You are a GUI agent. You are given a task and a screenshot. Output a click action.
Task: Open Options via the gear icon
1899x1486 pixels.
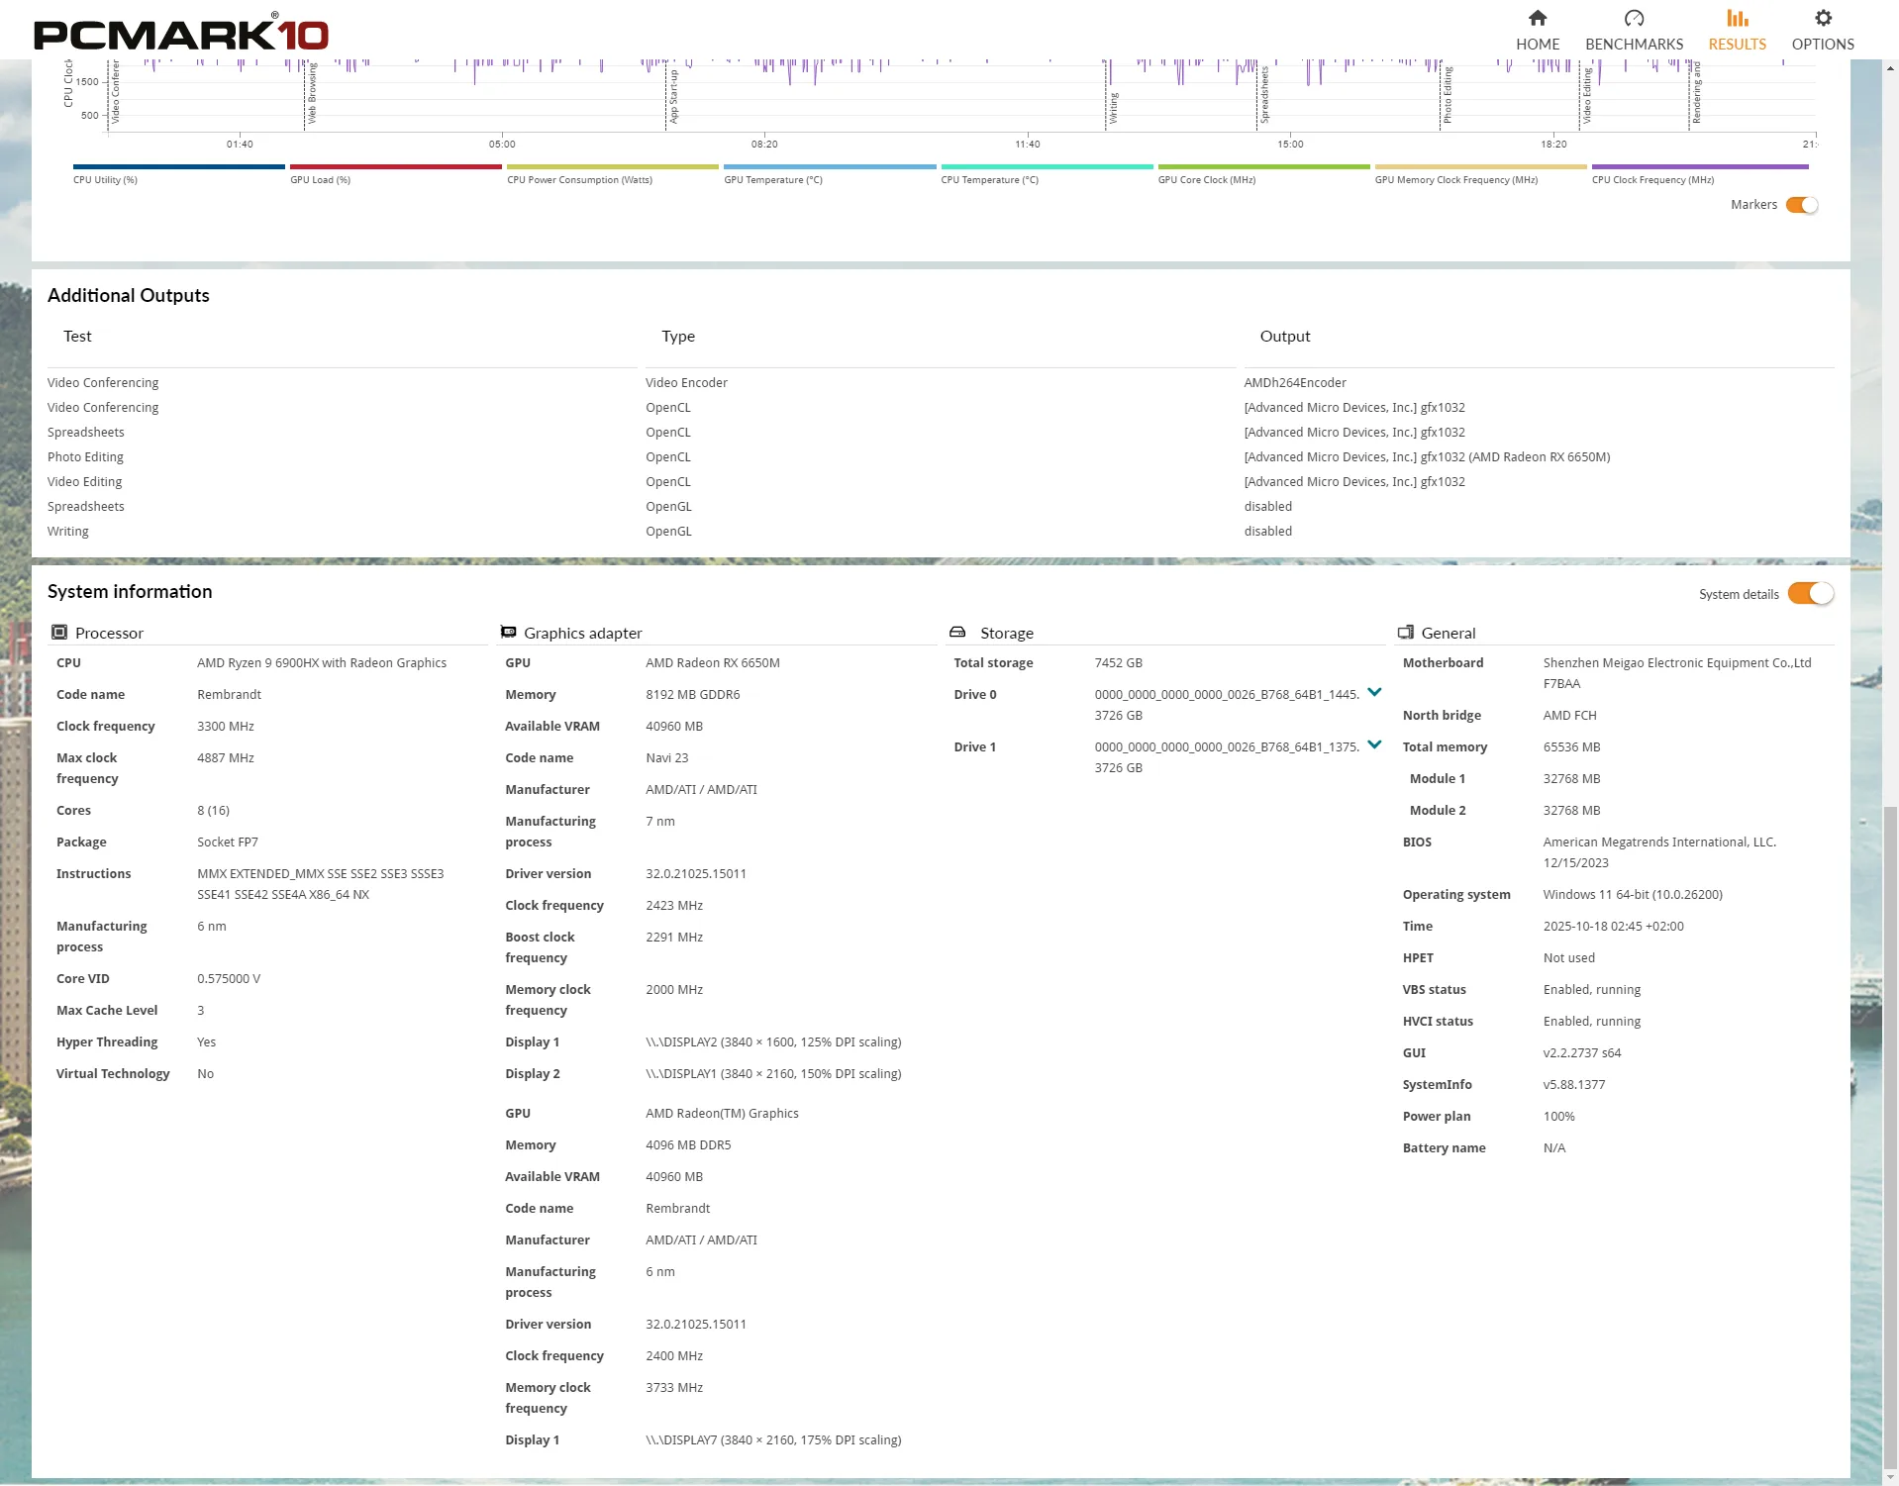click(x=1822, y=19)
